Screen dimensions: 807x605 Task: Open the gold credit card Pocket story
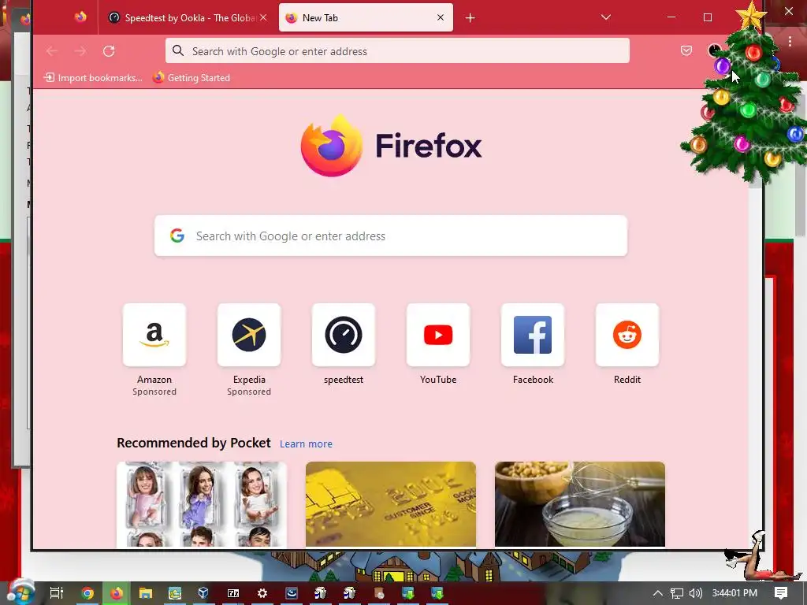click(391, 504)
